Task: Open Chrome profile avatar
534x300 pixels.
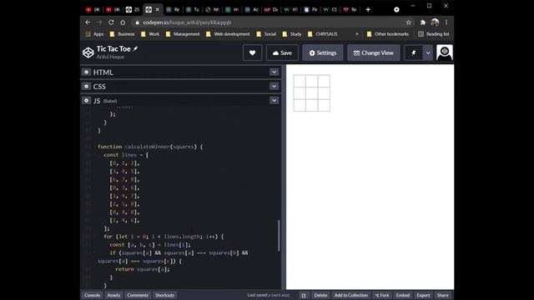Action: point(435,22)
